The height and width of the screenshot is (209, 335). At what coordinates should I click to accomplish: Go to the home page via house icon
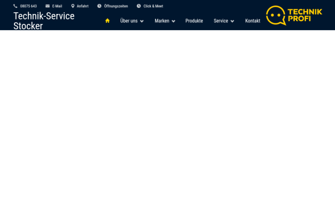pyautogui.click(x=107, y=21)
